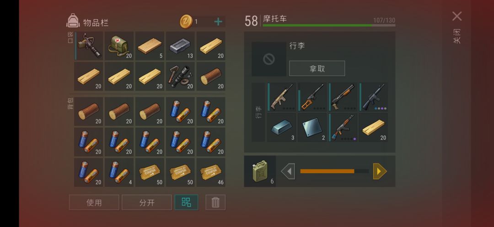Tap the coupon stack showing 46
494x227 pixels.
(x=211, y=172)
